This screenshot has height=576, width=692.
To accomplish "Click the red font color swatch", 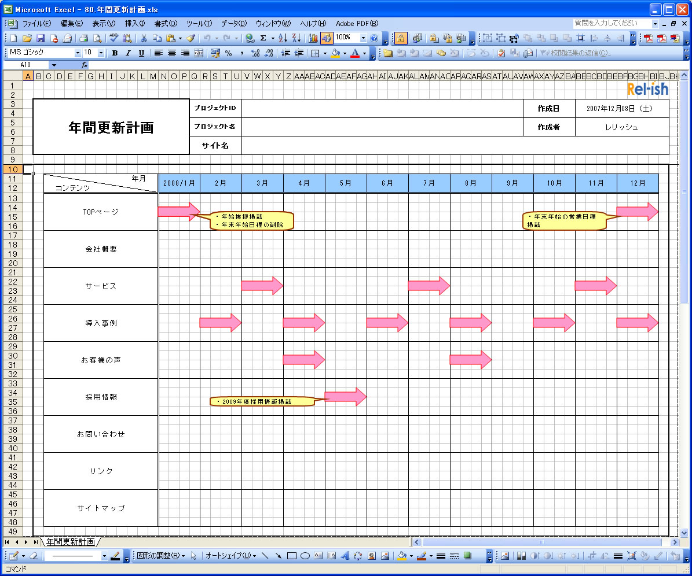I will [355, 53].
